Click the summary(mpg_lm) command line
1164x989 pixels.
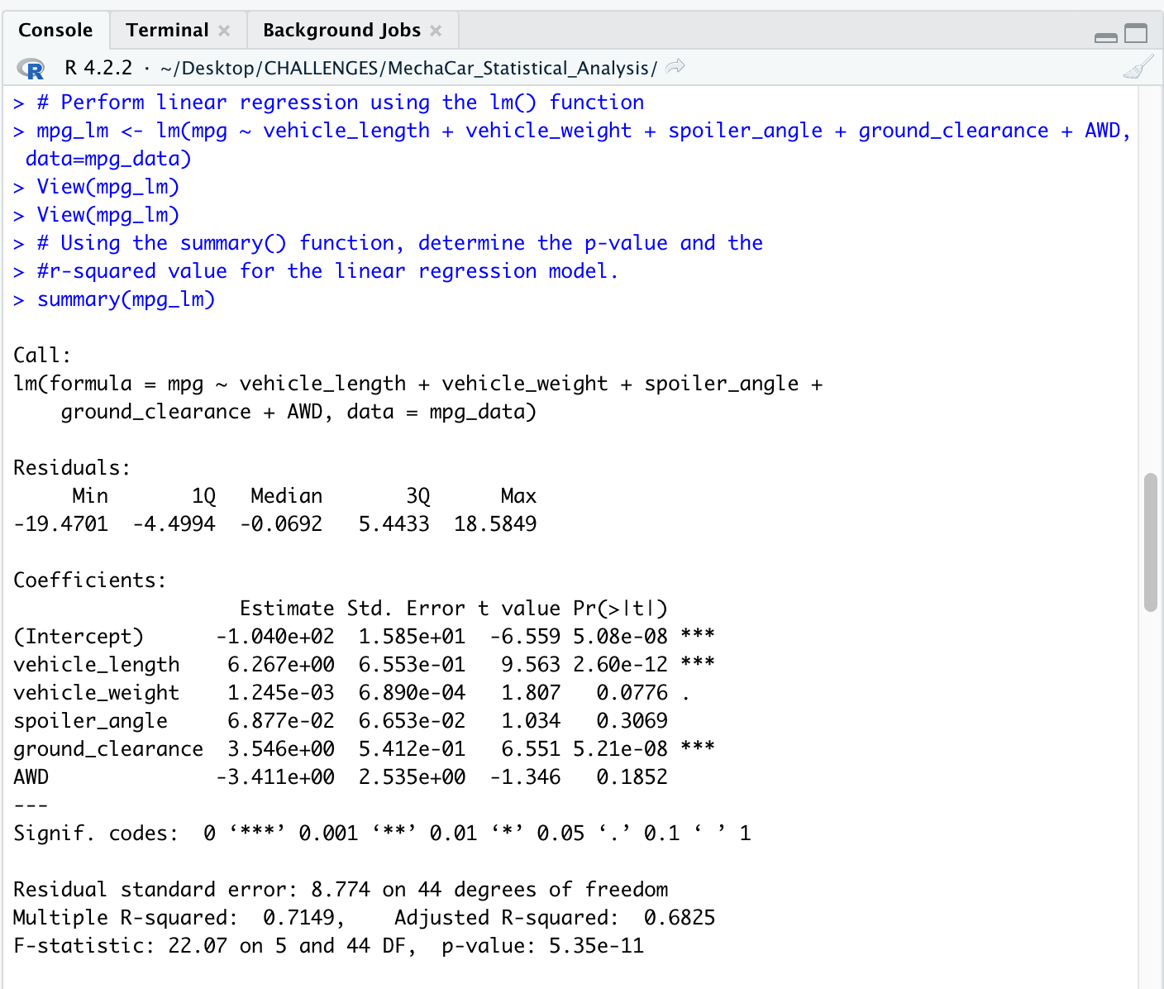pos(124,299)
